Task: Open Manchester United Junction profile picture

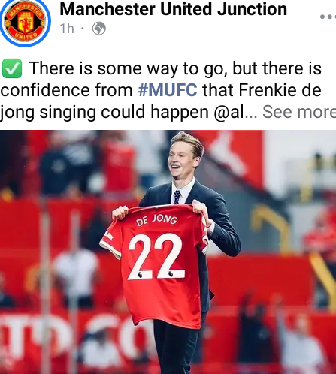Action: (x=25, y=23)
